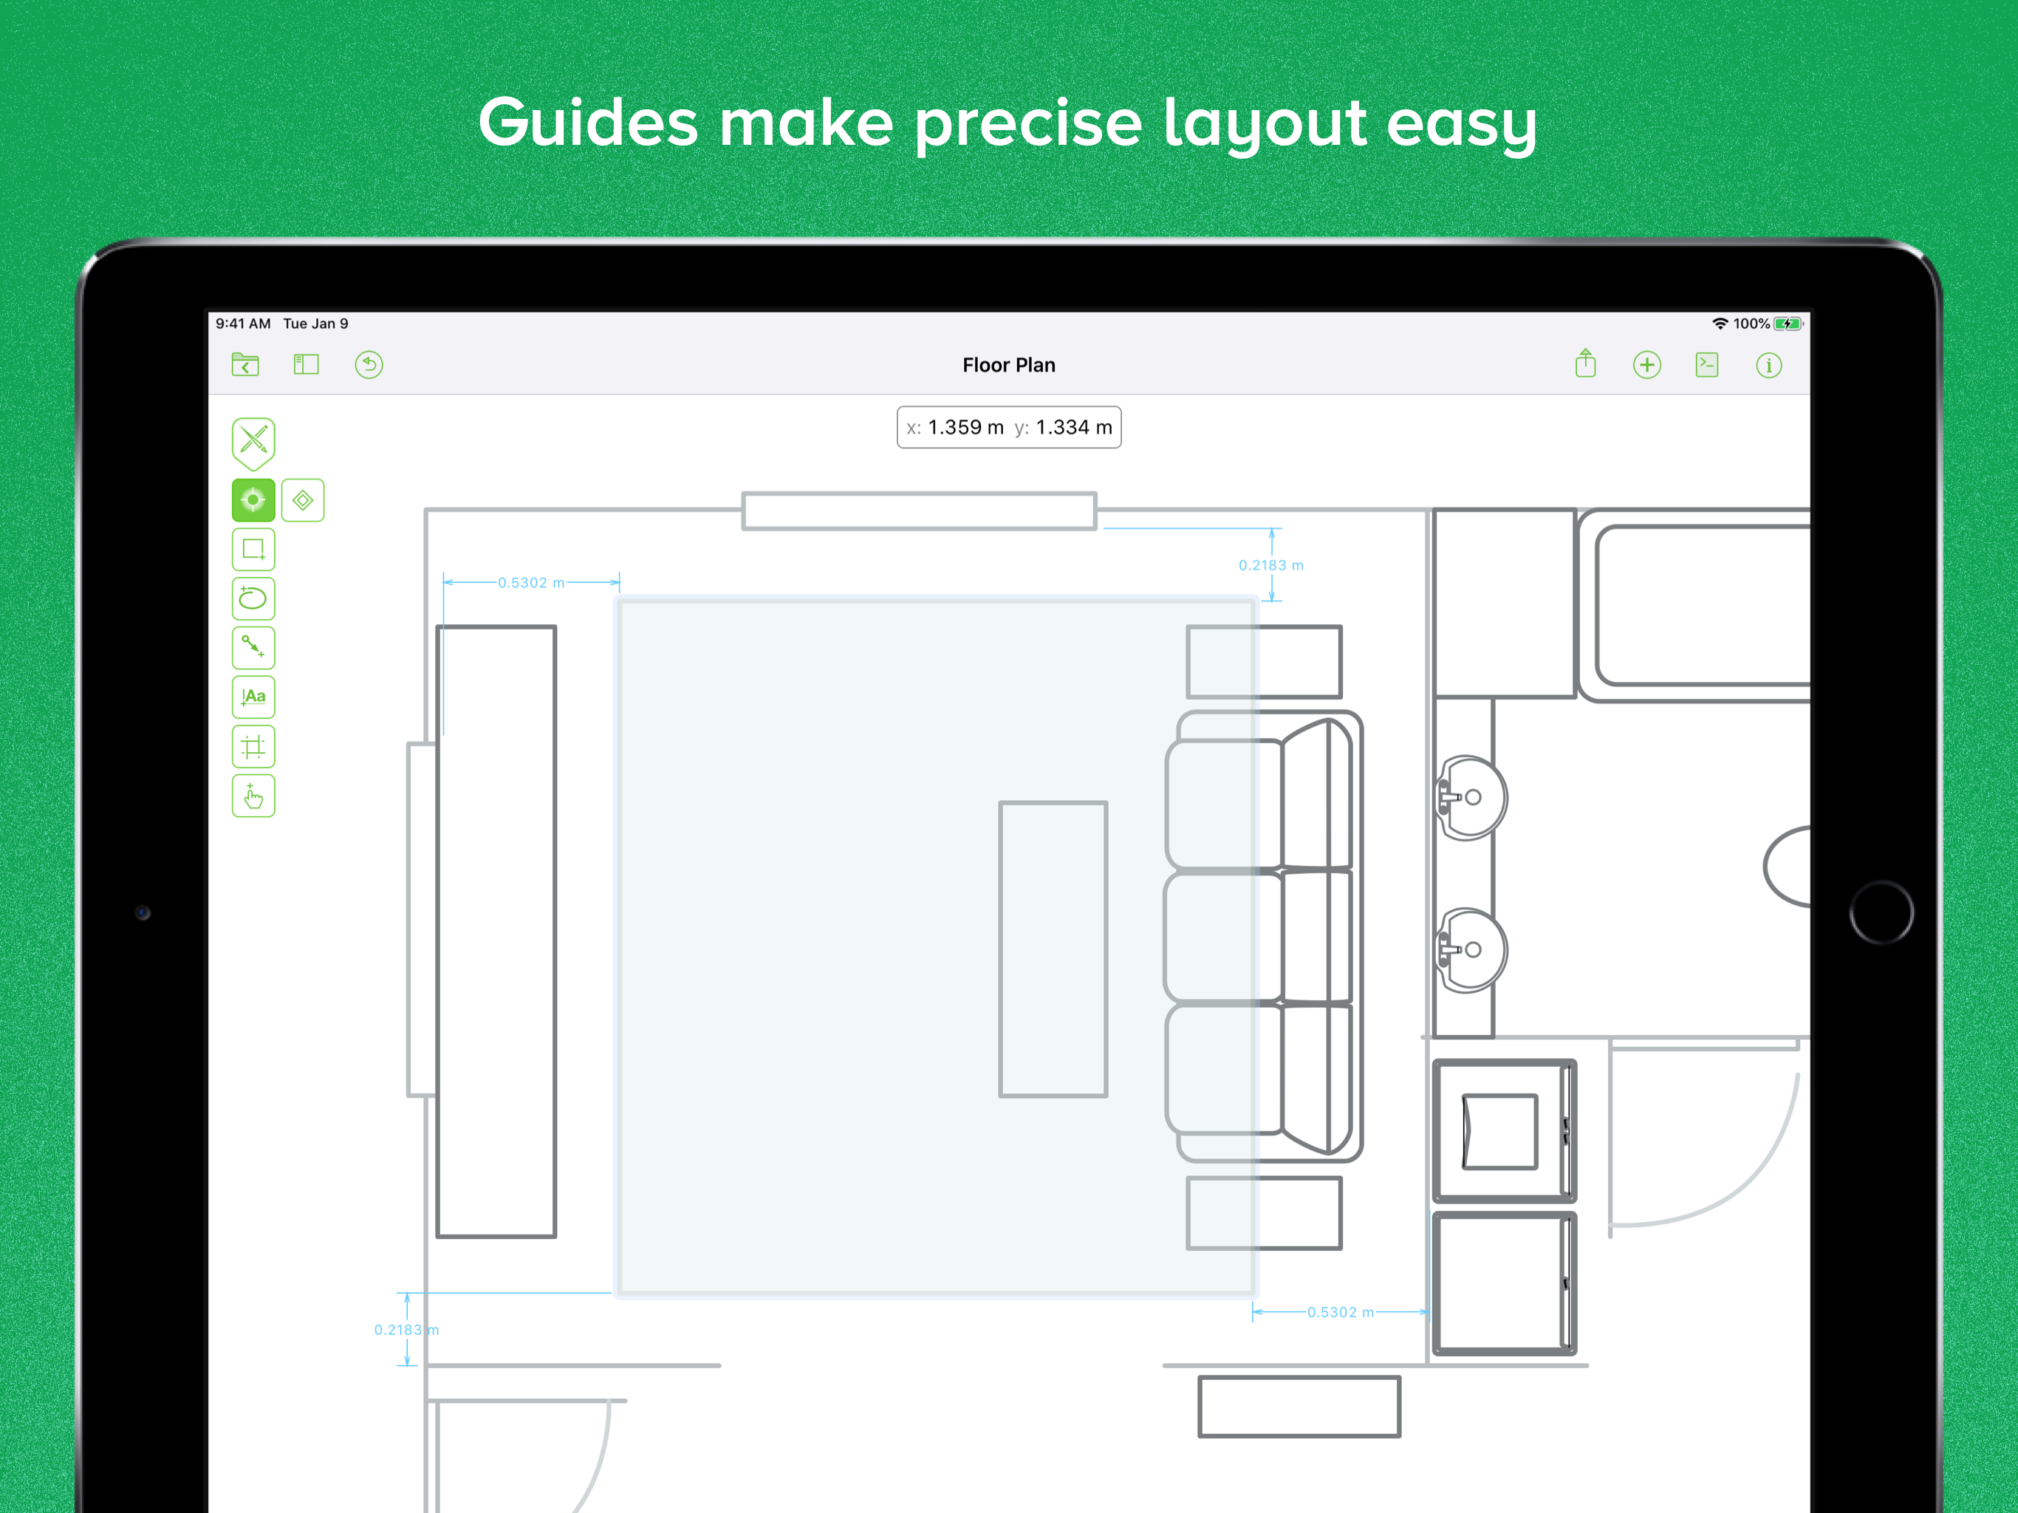Screen dimensions: 2018x1513
Task: Open the info inspector icon
Action: pyautogui.click(x=1769, y=366)
